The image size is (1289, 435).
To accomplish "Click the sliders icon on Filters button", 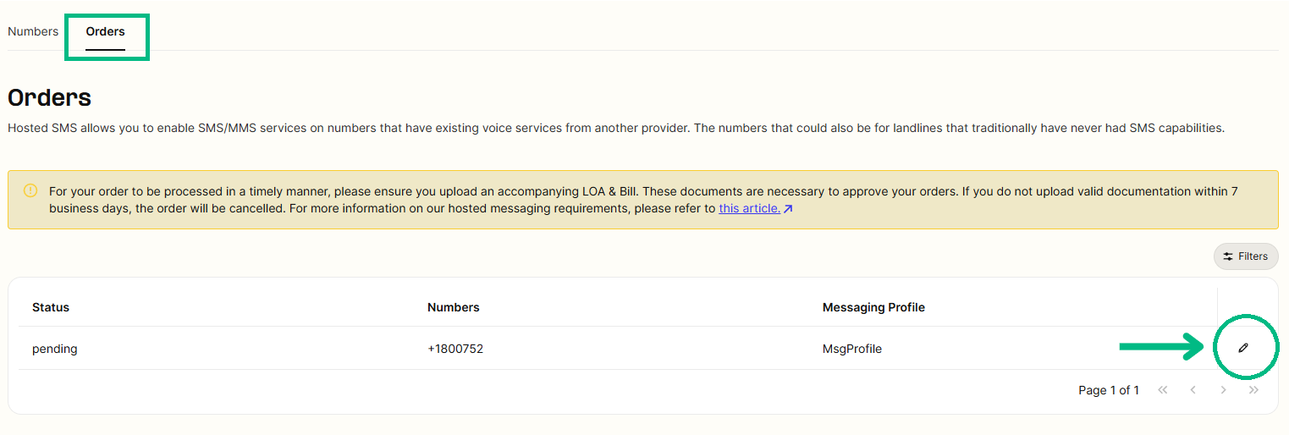I will coord(1228,256).
